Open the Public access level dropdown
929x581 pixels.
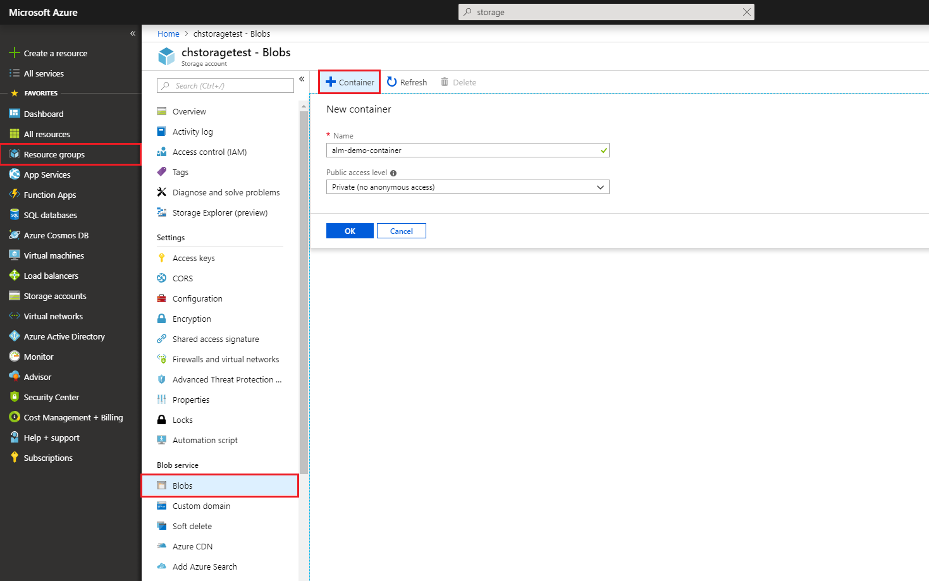pos(467,187)
